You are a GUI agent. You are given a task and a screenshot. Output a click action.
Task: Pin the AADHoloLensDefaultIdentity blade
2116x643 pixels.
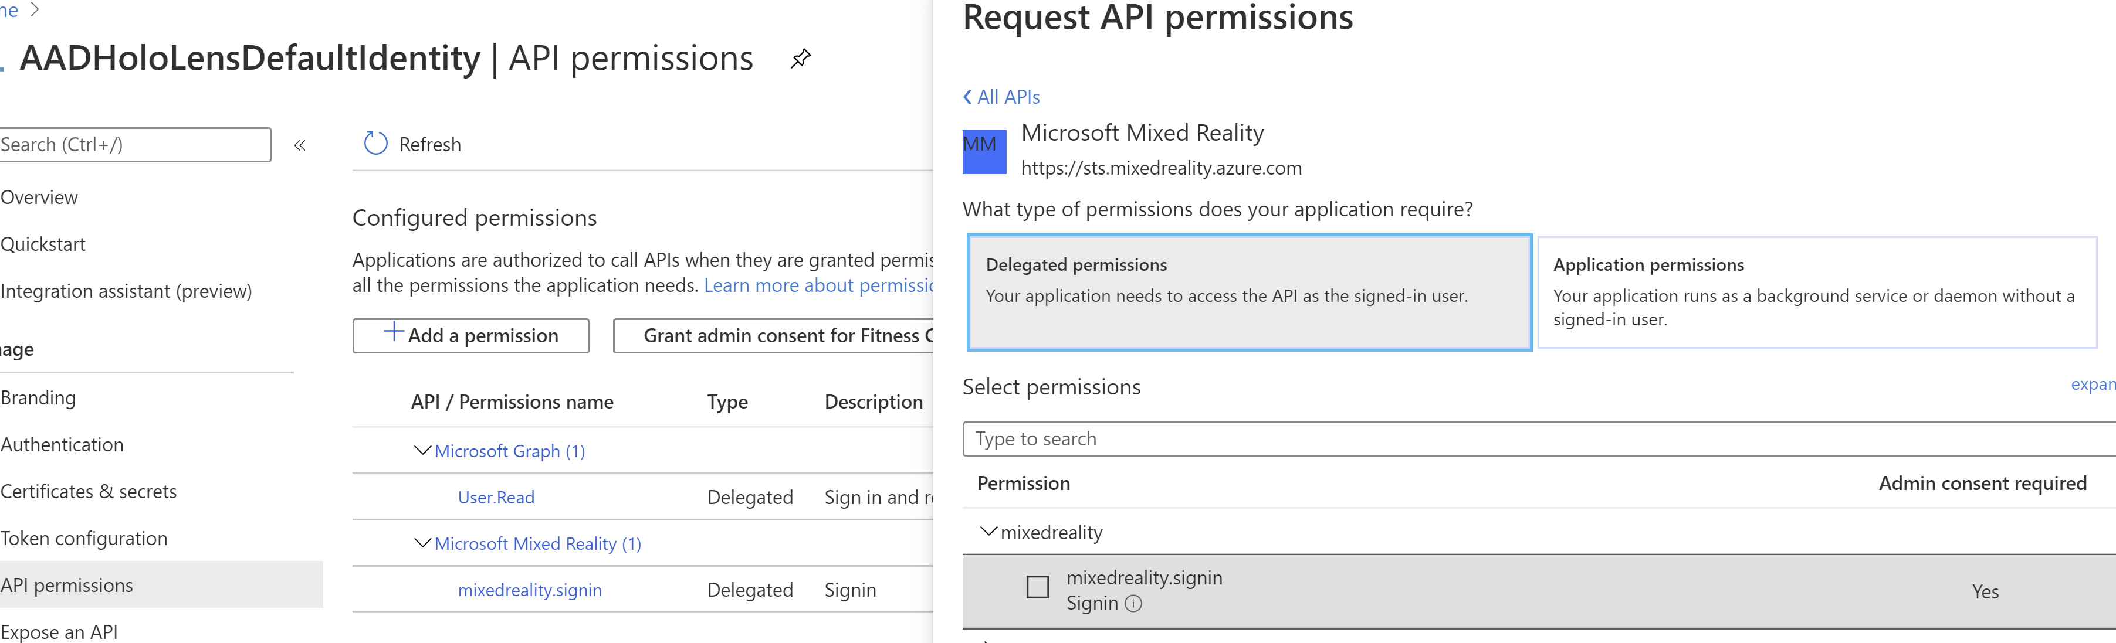(800, 59)
